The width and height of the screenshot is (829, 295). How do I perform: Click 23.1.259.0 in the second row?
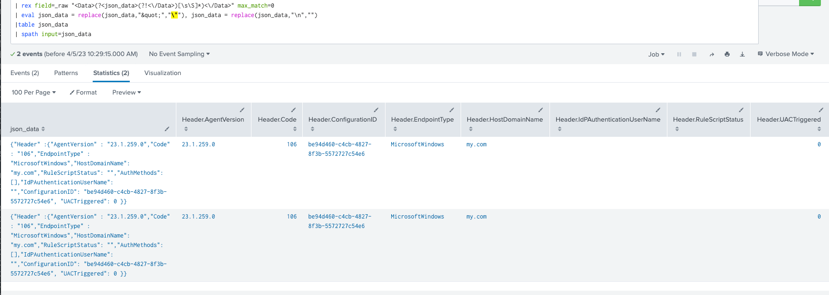tap(198, 217)
